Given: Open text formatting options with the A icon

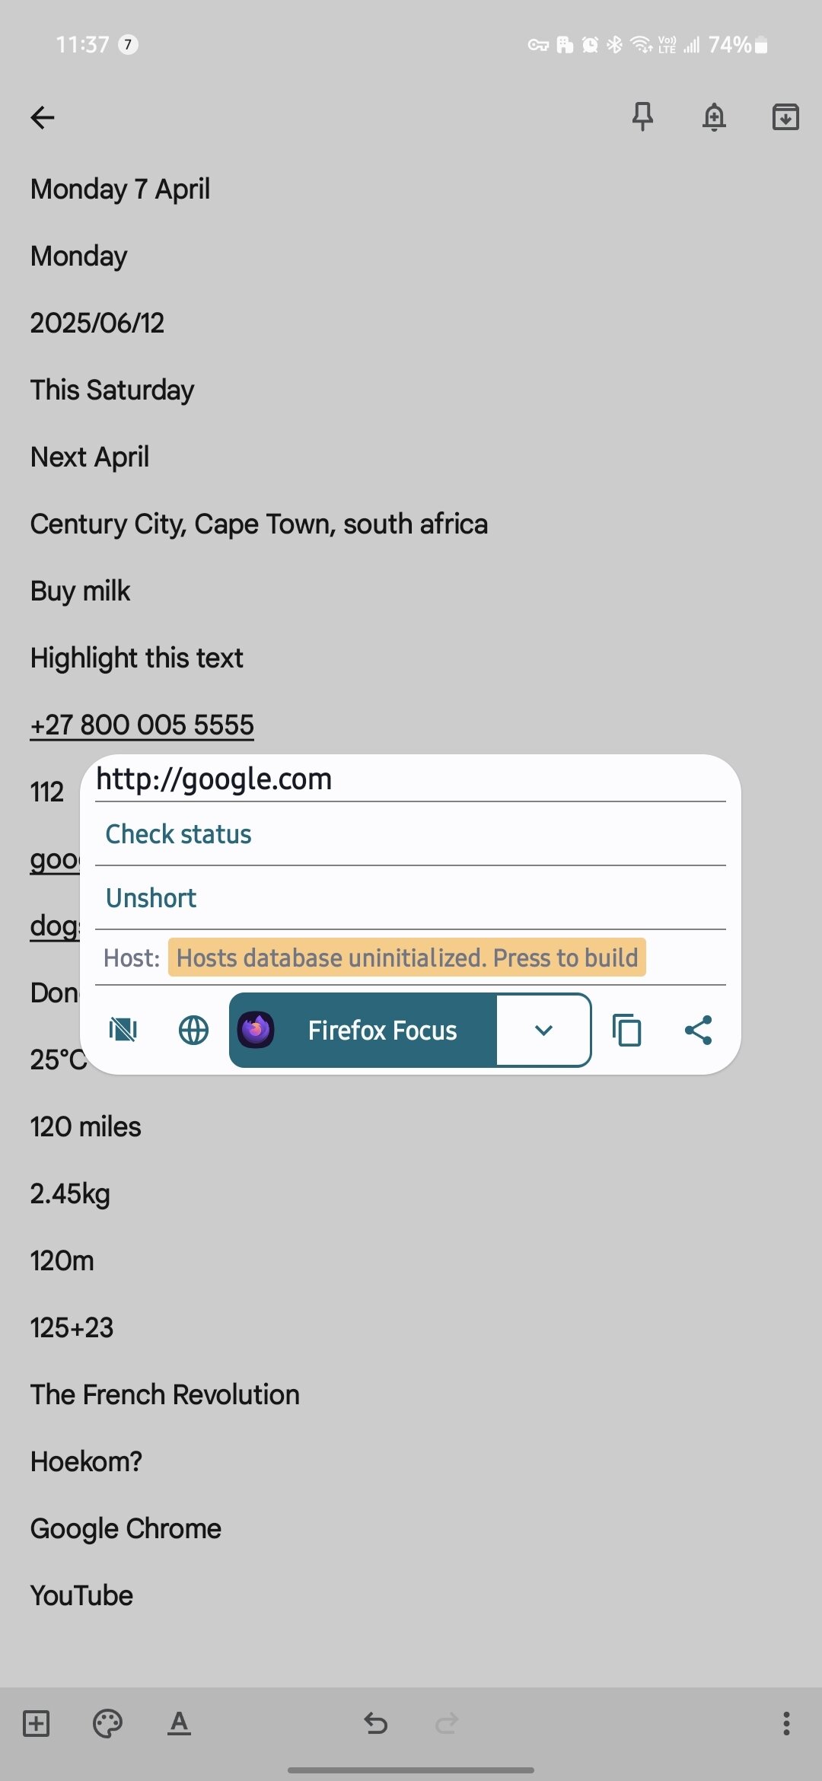Looking at the screenshot, I should point(179,1723).
